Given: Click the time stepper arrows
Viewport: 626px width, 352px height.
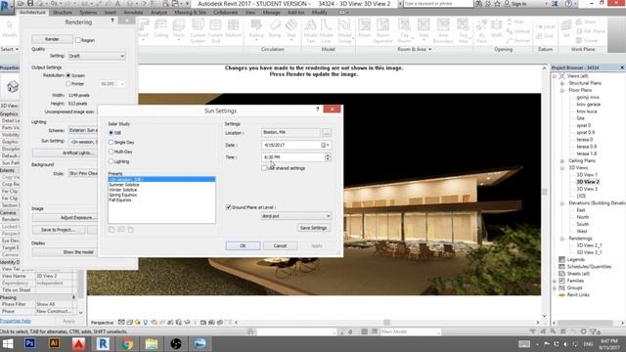Looking at the screenshot, I should (x=328, y=157).
